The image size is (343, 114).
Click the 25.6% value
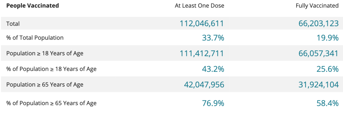click(x=328, y=69)
